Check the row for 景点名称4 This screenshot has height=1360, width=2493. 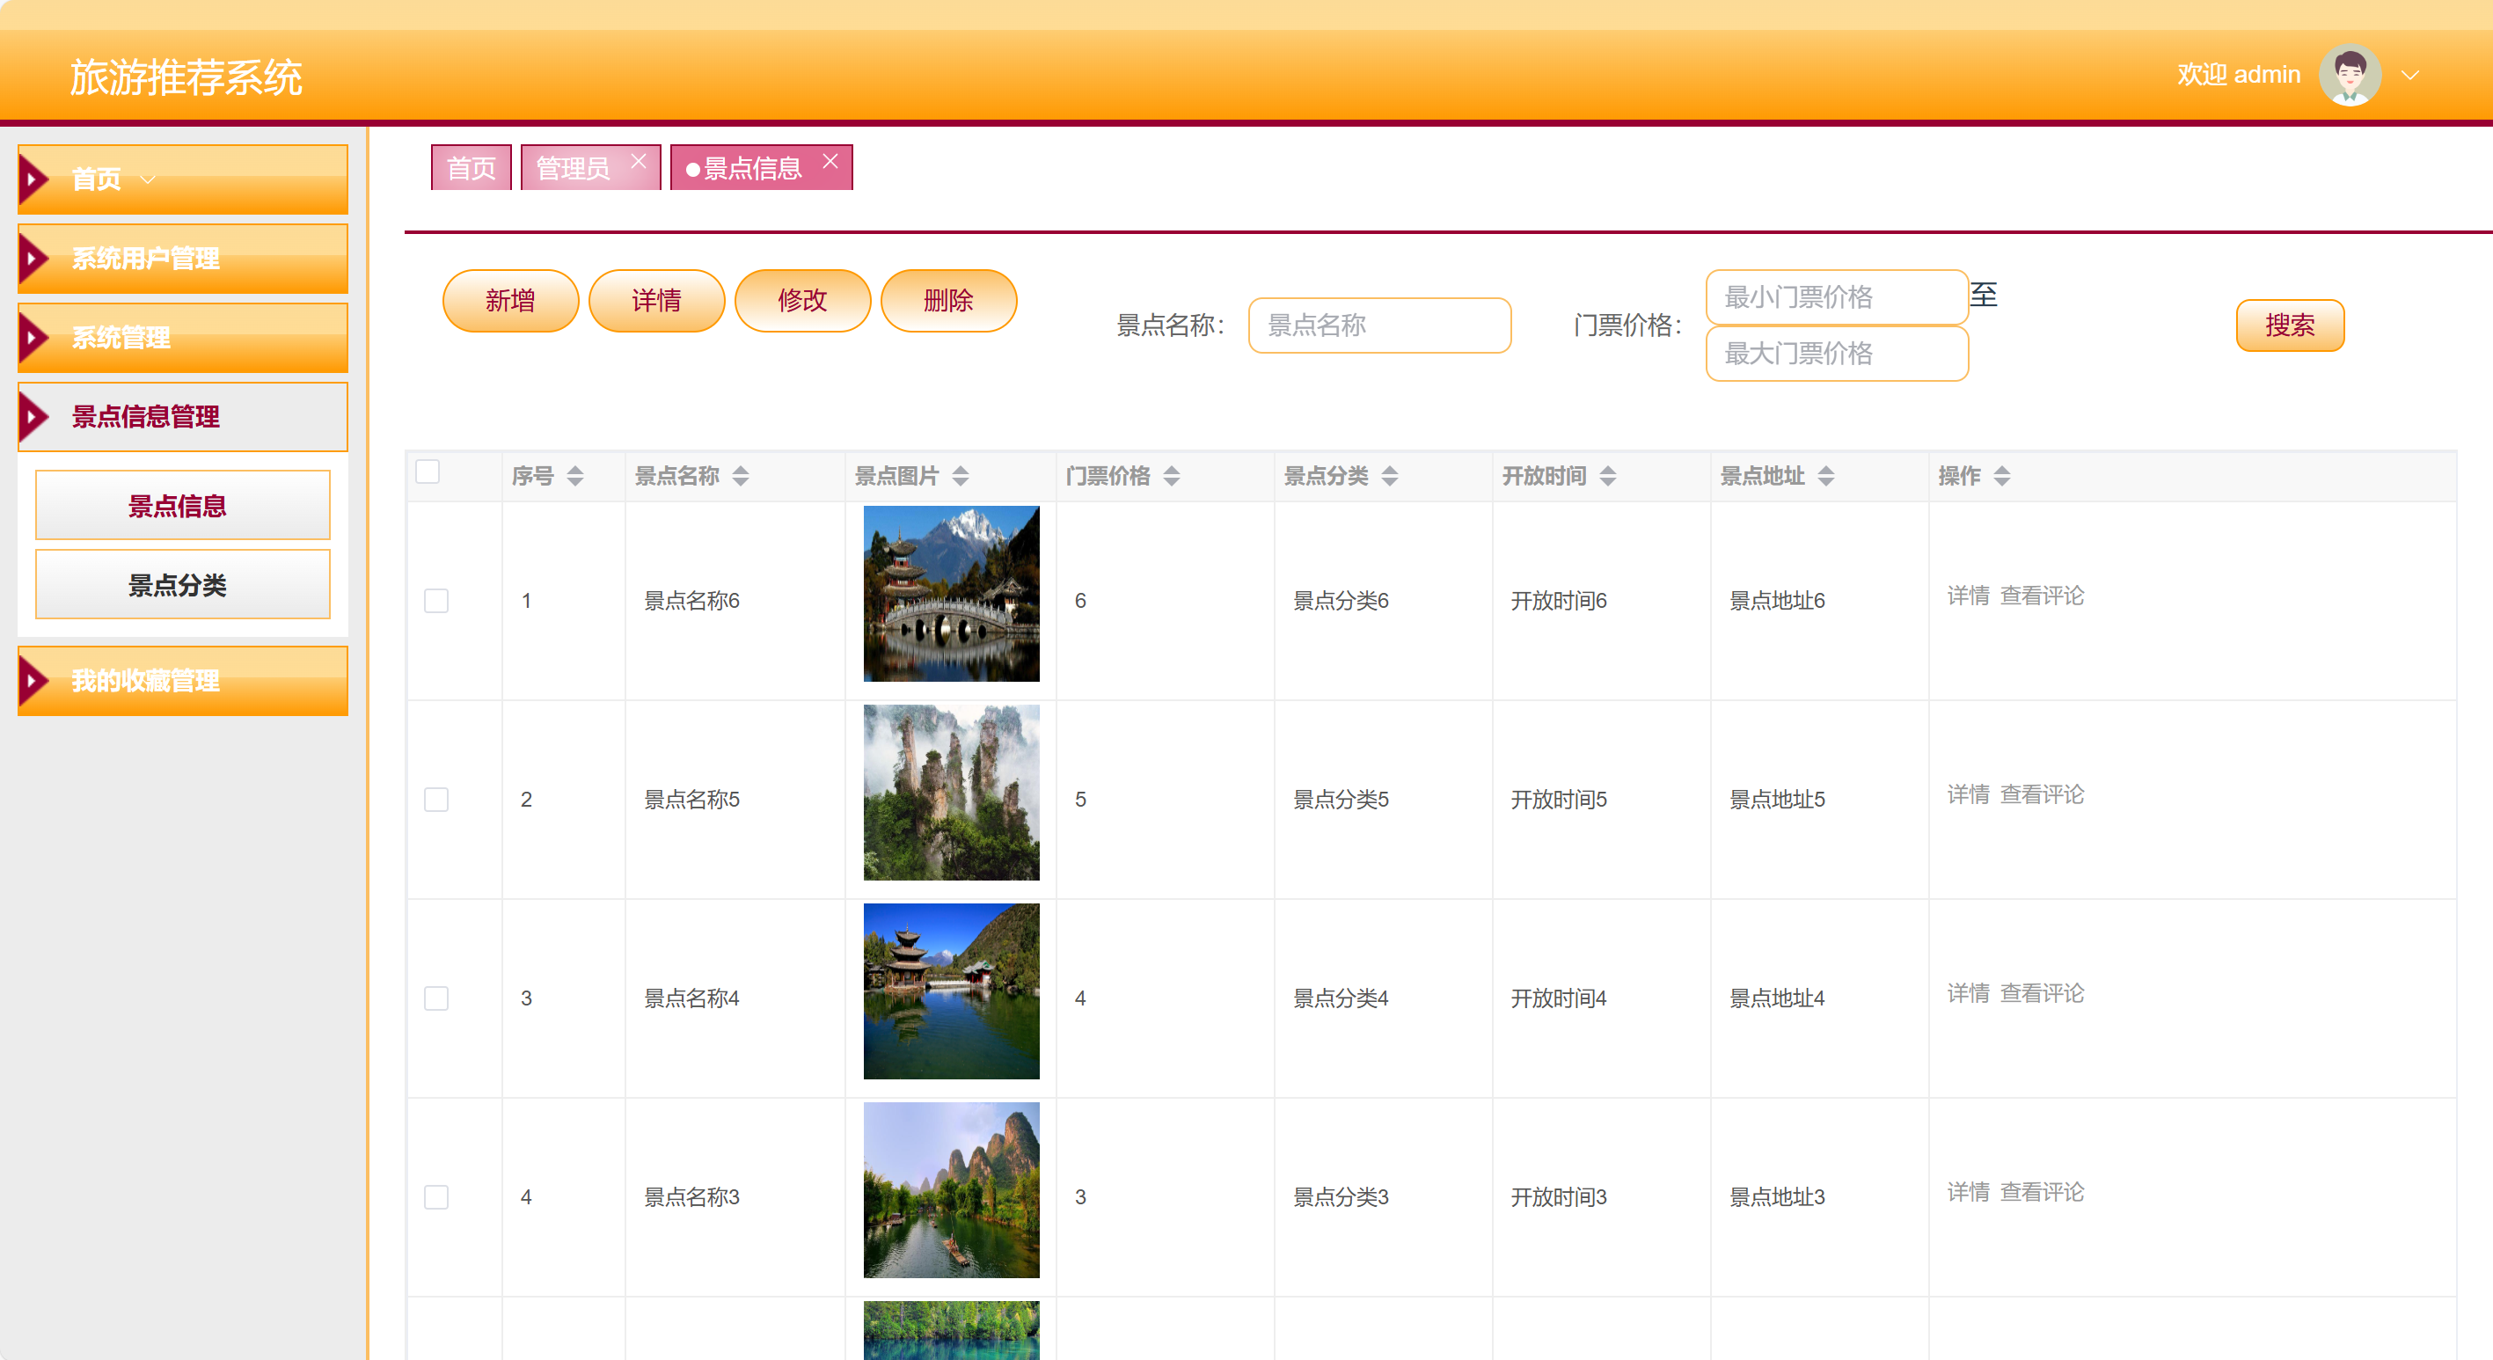(436, 998)
